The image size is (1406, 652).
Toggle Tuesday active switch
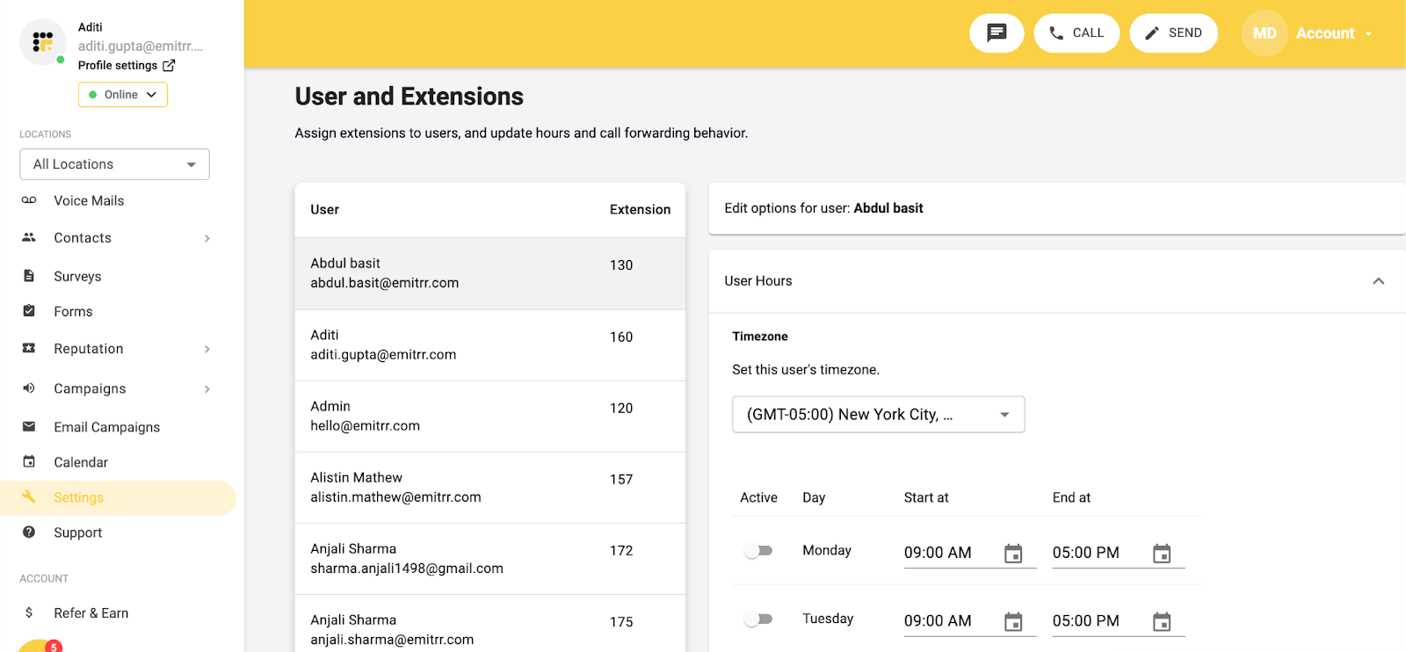tap(757, 619)
